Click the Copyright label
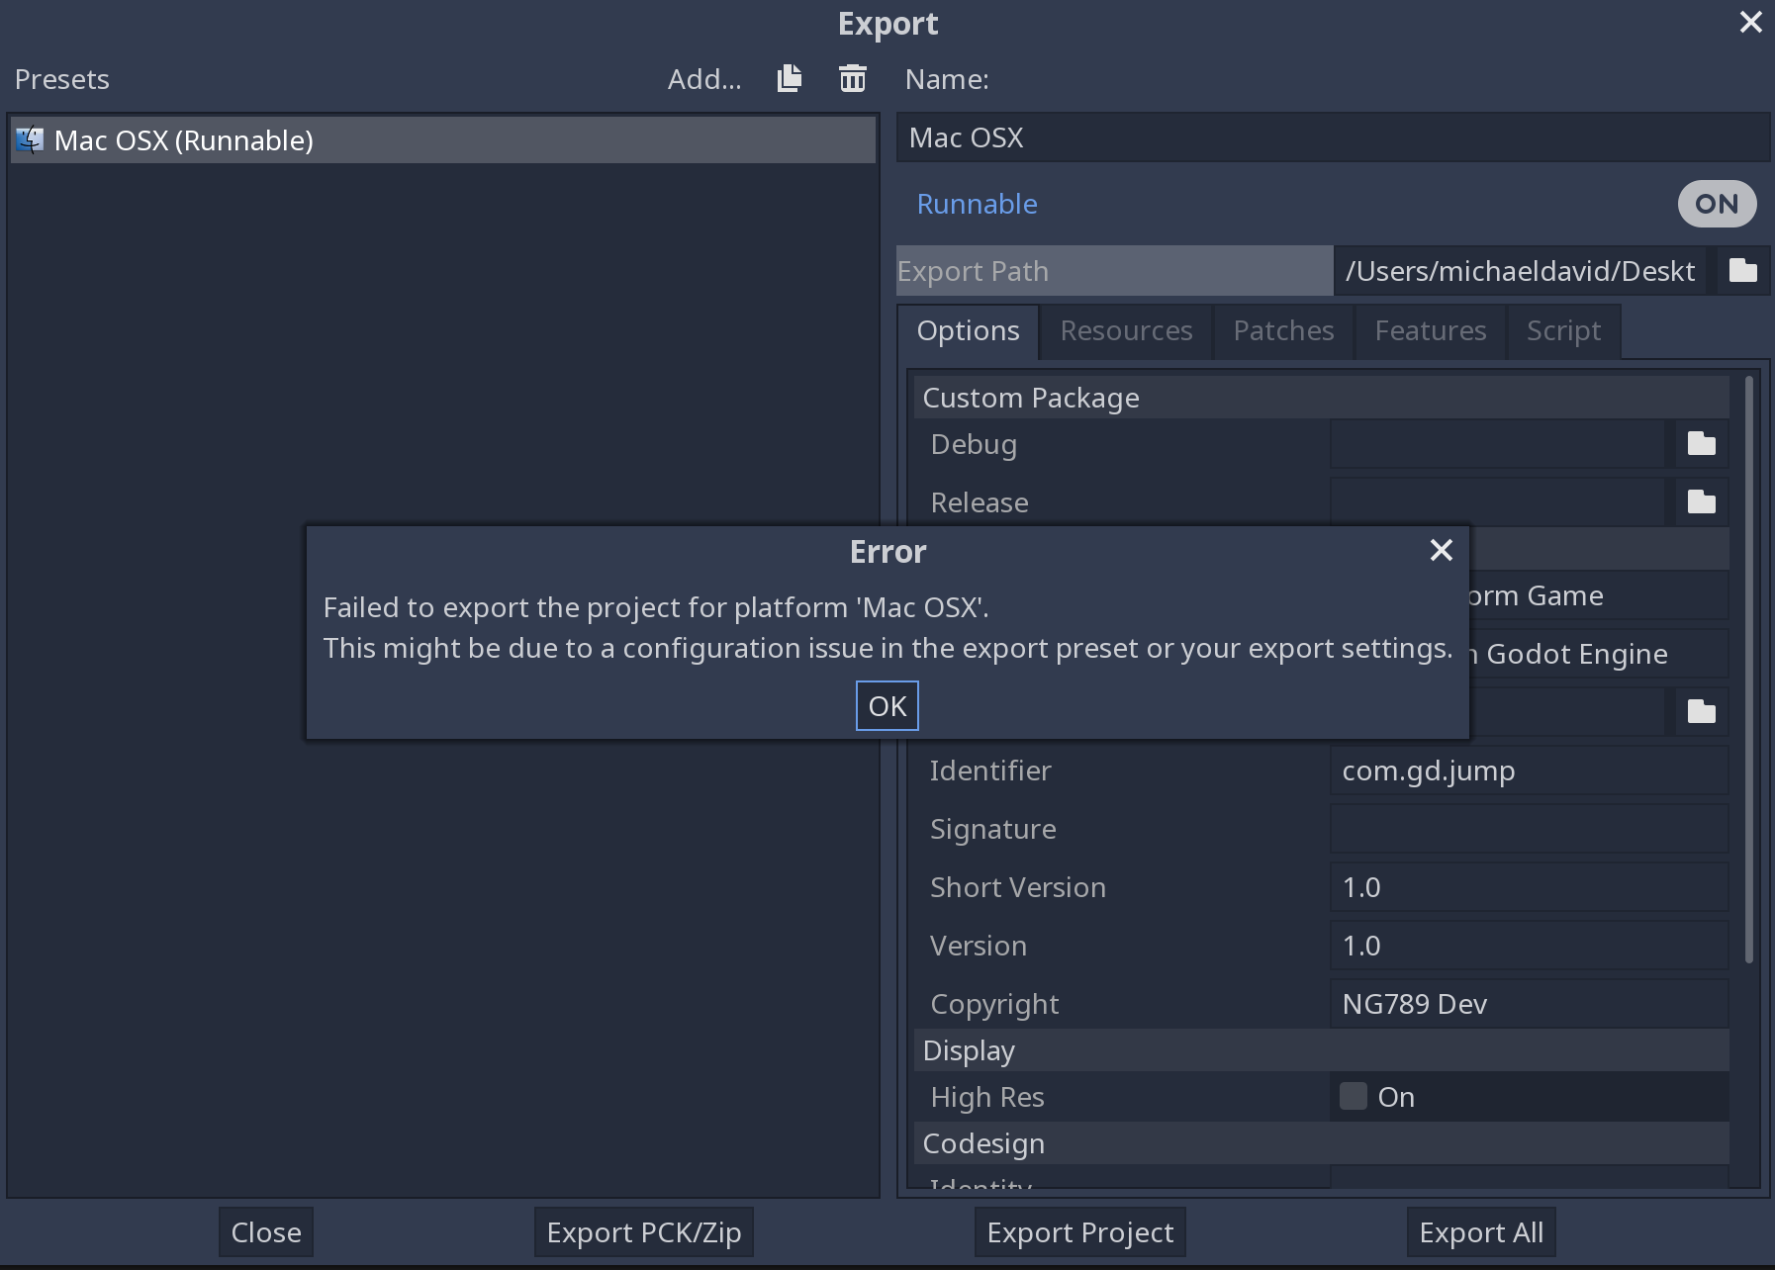The width and height of the screenshot is (1775, 1270). click(x=994, y=1004)
